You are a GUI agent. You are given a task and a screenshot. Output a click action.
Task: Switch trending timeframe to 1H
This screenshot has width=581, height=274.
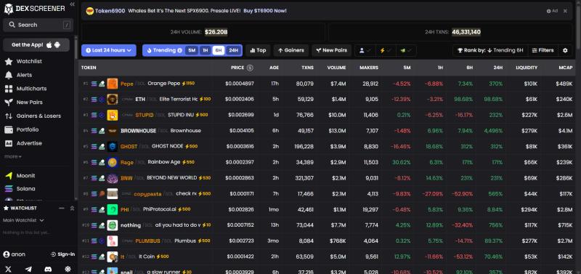pos(205,50)
